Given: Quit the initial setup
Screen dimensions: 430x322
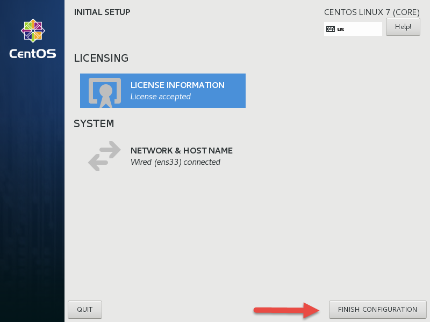Looking at the screenshot, I should (85, 310).
